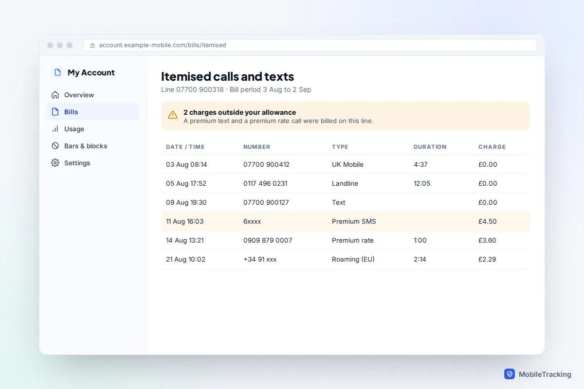Click the Usage bar chart icon
This screenshot has width=584, height=389.
click(55, 129)
